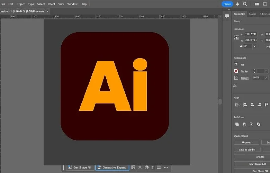This screenshot has width=270, height=173.
Task: Click the reference point grid in Transform
Action: (x=236, y=37)
